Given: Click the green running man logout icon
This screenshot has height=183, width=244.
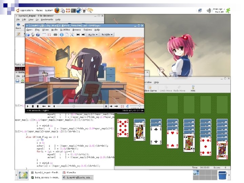Looking at the screenshot, I should (x=228, y=11).
